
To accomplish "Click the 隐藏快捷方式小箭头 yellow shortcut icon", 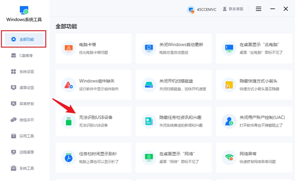I will 229,85.
